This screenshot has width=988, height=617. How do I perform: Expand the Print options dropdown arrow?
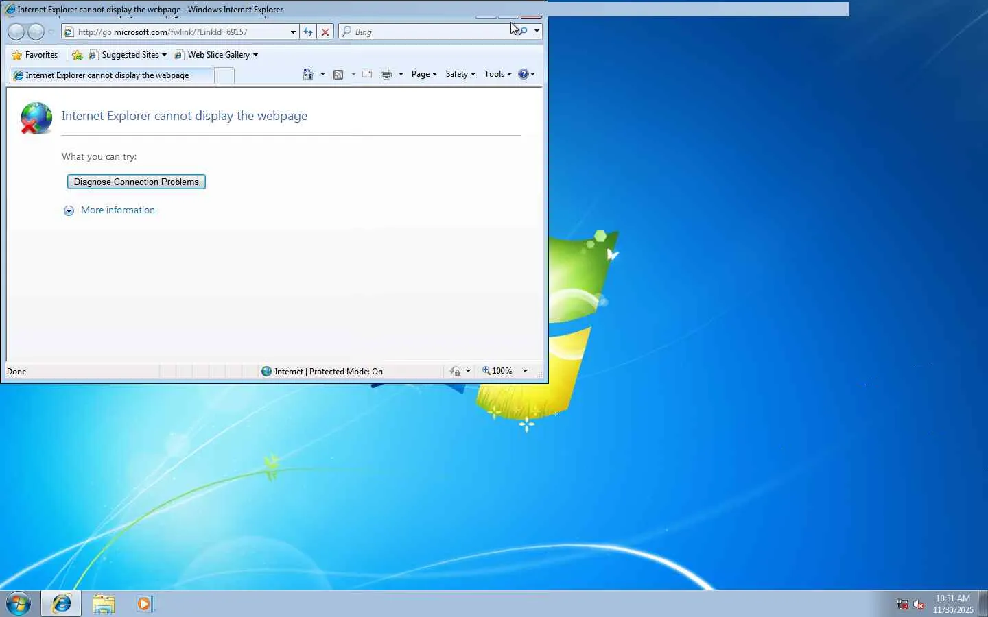point(401,74)
